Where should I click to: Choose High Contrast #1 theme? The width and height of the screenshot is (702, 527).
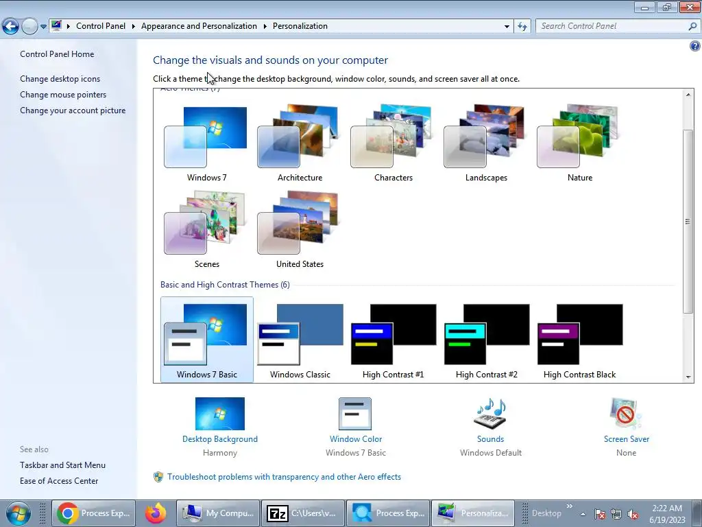(393, 339)
